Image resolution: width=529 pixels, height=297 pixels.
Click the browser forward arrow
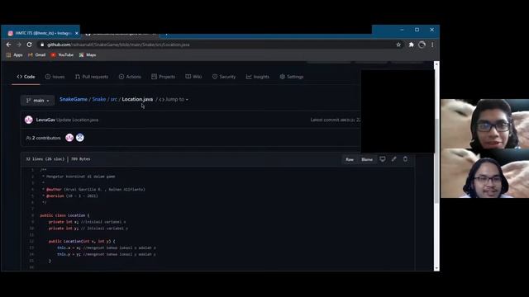(19, 45)
